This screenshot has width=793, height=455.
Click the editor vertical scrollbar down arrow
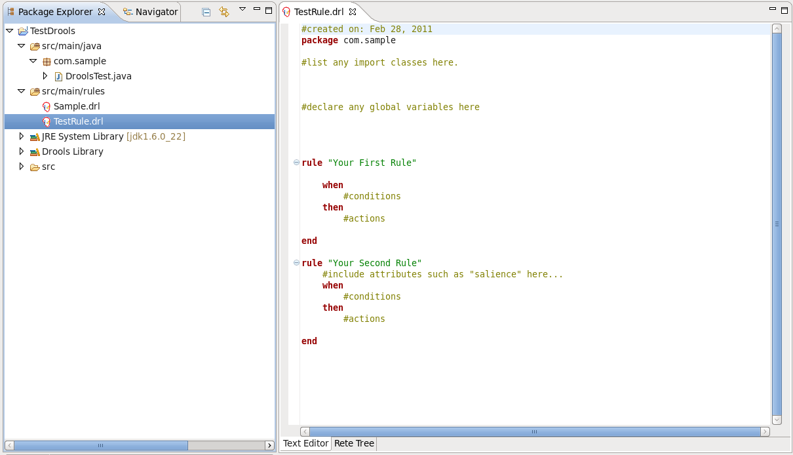pos(777,420)
